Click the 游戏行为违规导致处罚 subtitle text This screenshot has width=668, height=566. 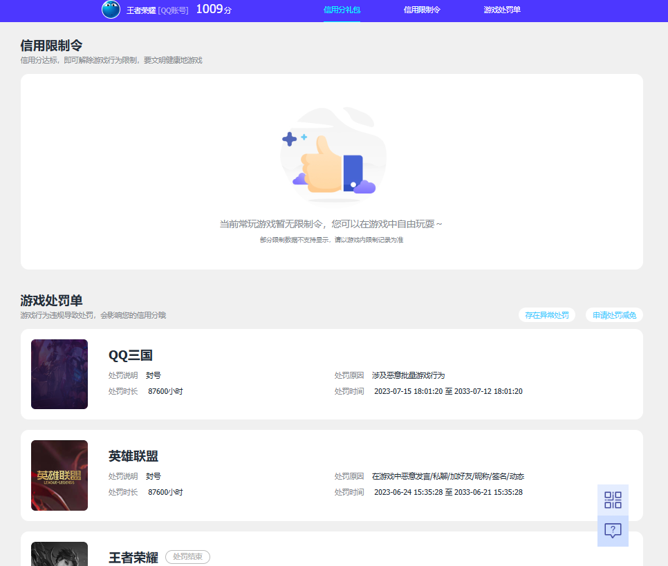(93, 315)
